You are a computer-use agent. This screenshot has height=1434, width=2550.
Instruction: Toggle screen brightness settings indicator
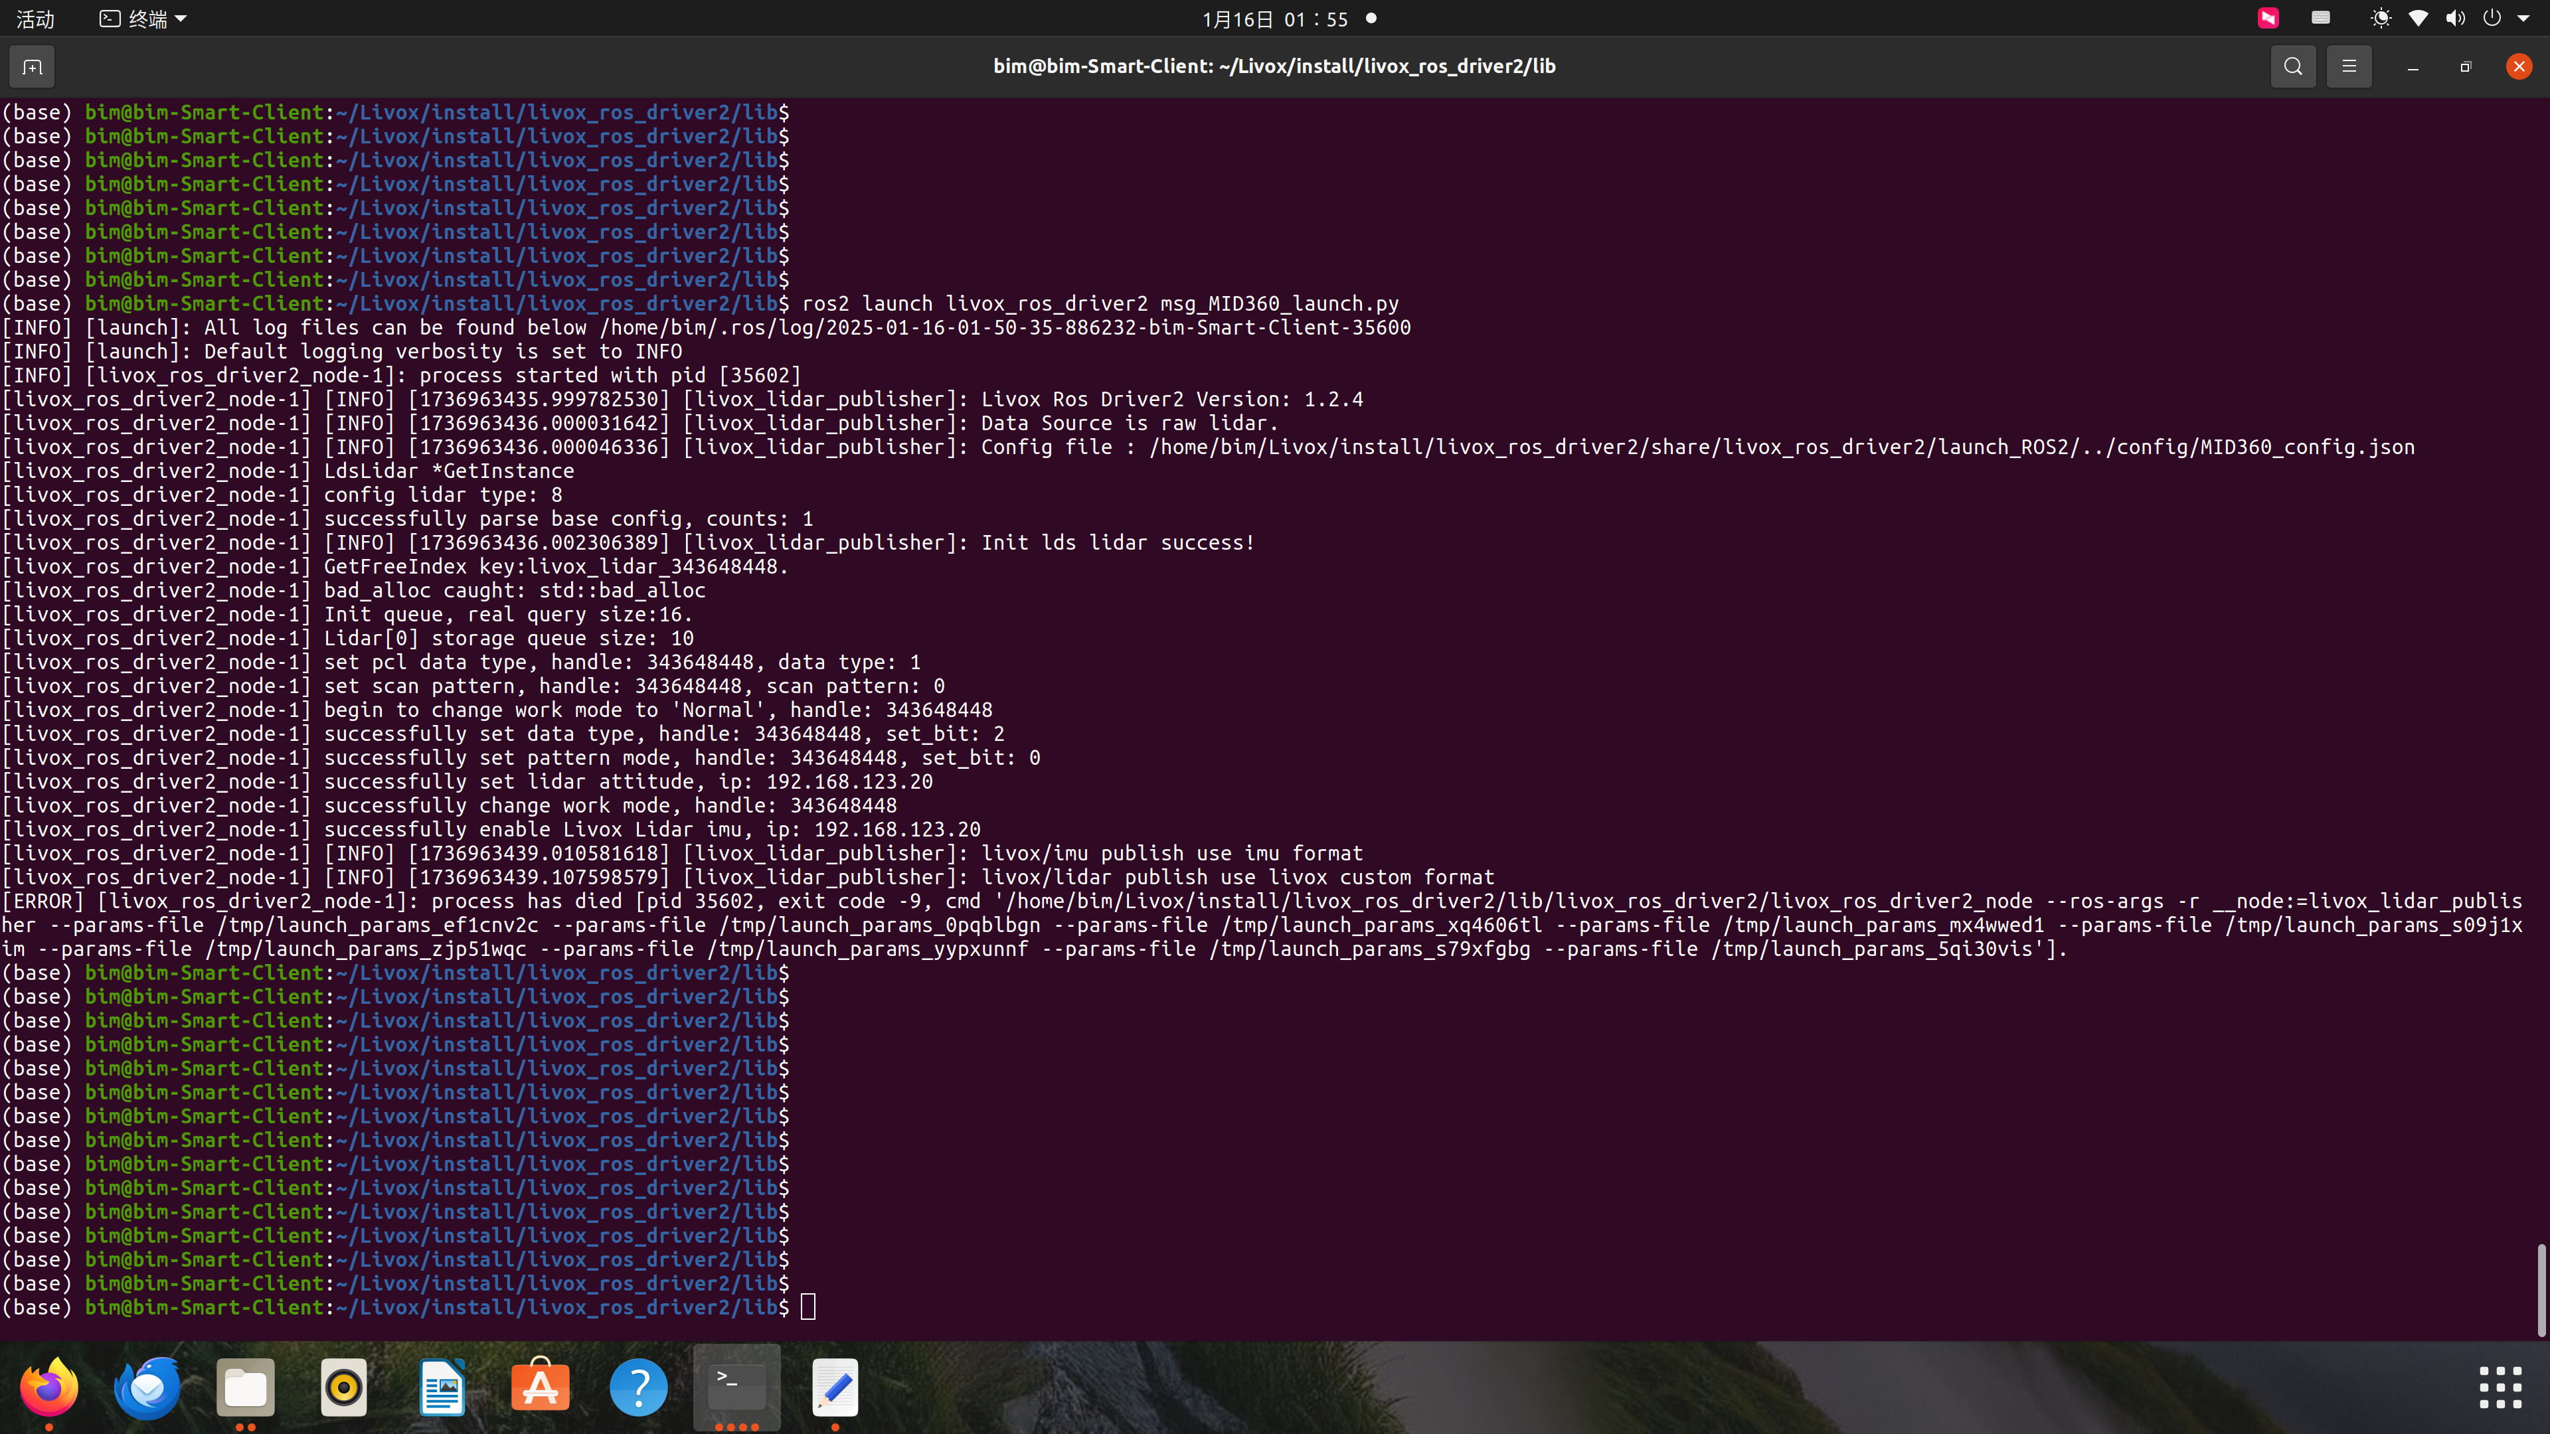(2381, 18)
